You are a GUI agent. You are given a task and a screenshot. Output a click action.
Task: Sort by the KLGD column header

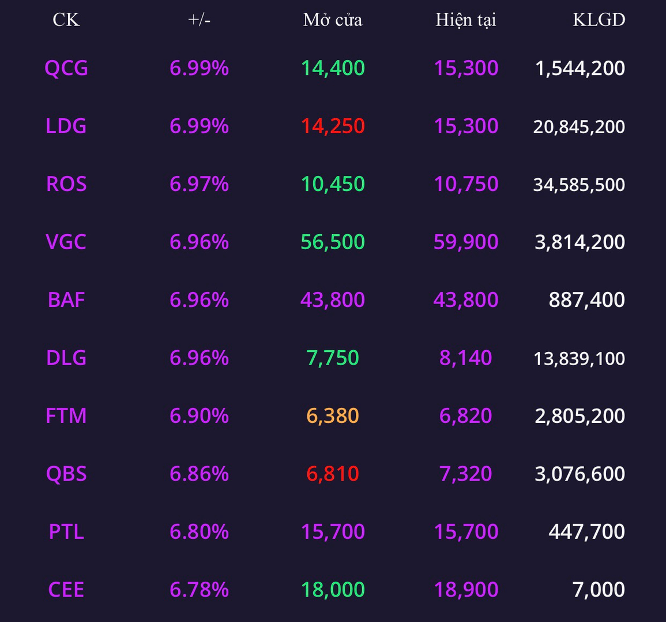pos(599,20)
